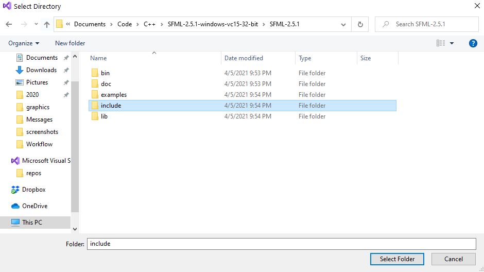Change the view layout icon

(x=441, y=43)
